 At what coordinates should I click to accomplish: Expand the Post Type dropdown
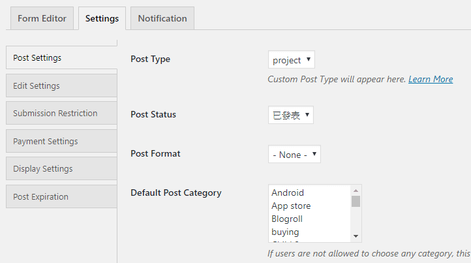pyautogui.click(x=291, y=60)
